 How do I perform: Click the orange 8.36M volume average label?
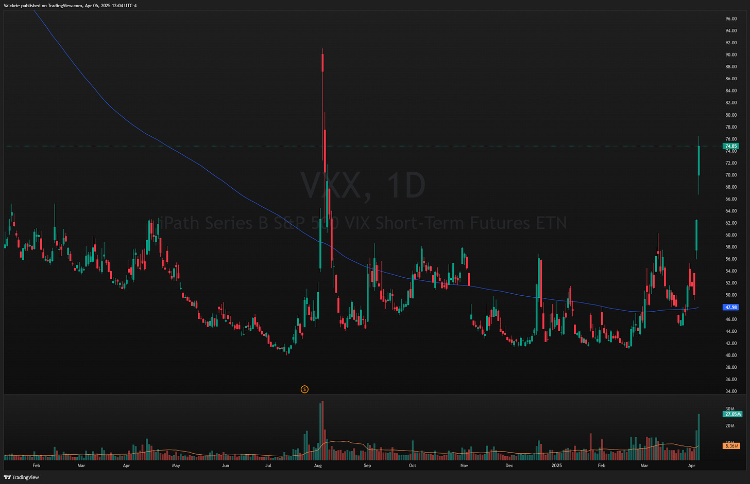(x=732, y=446)
